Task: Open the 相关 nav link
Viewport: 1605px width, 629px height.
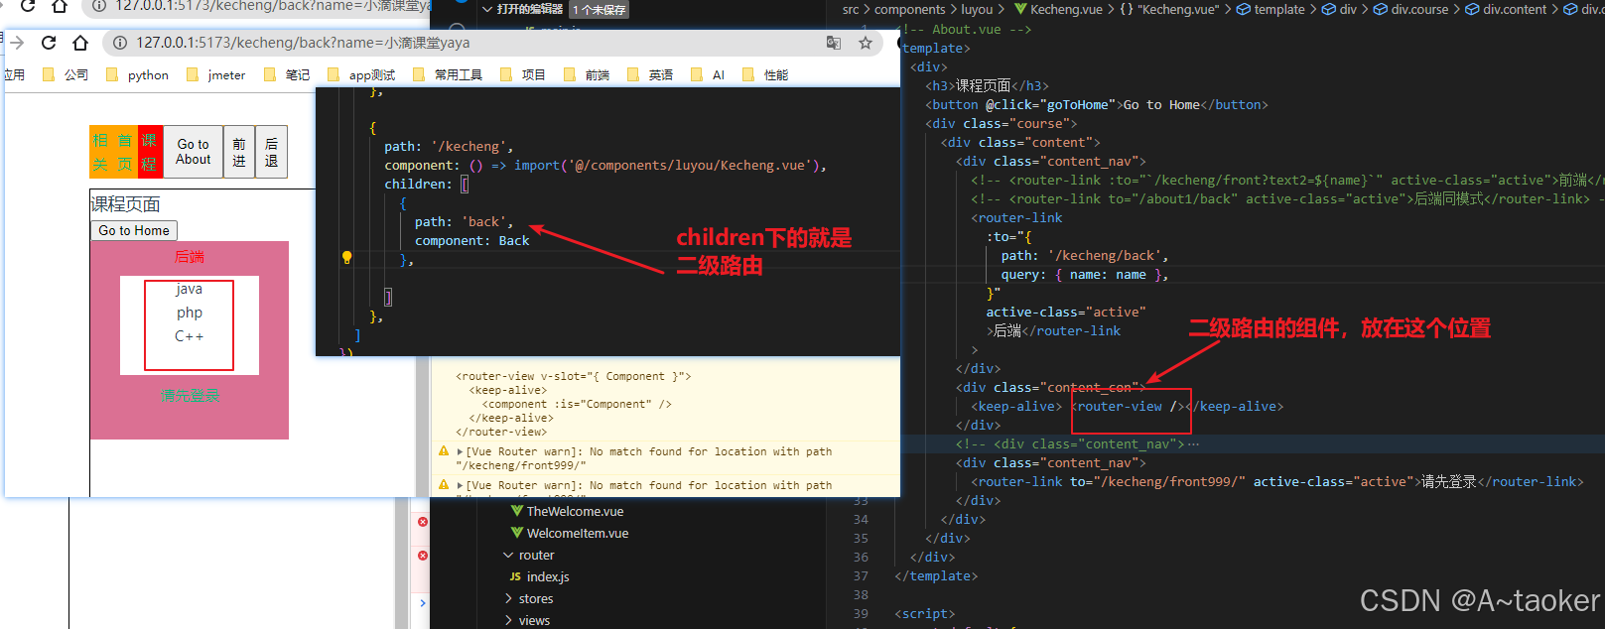Action: pos(100,152)
